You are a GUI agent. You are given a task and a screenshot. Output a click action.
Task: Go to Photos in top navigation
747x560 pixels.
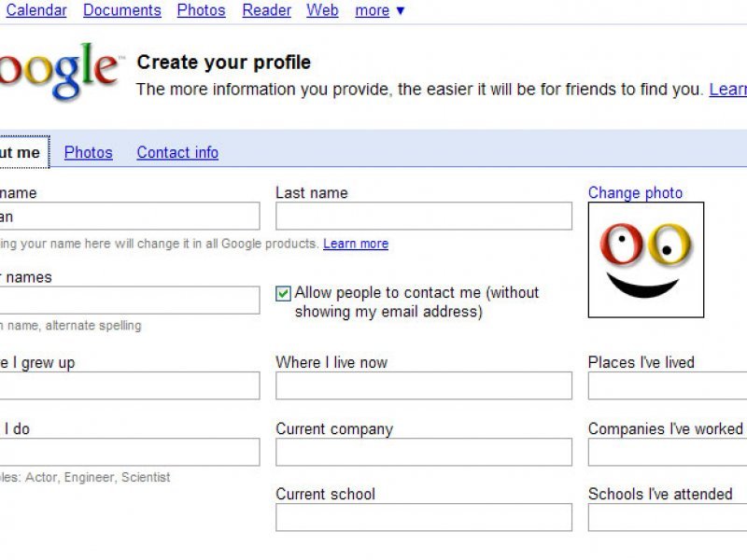click(x=201, y=10)
